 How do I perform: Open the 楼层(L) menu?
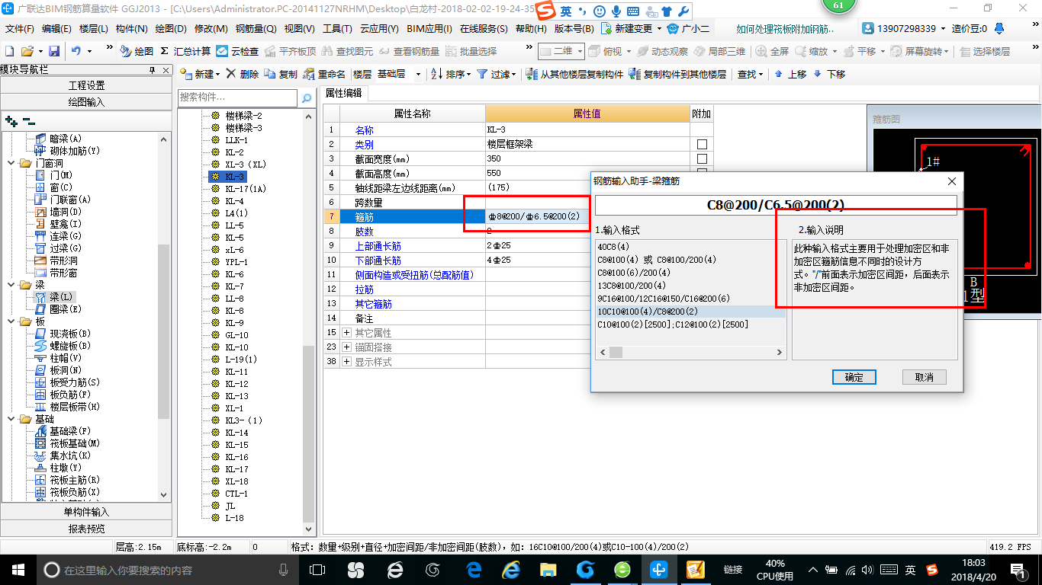coord(93,28)
